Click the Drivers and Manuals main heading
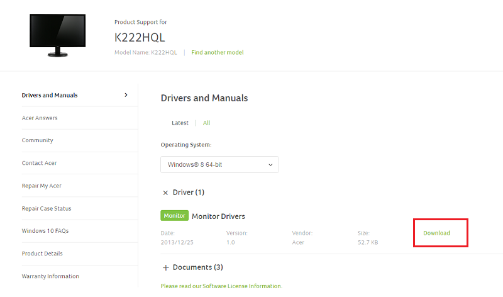Image resolution: width=503 pixels, height=297 pixels. 204,98
